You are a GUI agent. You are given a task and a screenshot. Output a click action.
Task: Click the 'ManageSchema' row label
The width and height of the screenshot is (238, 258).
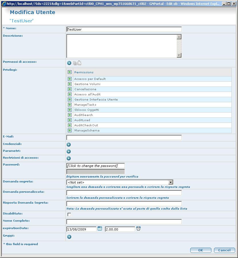point(87,131)
